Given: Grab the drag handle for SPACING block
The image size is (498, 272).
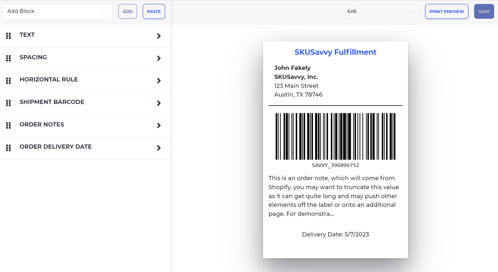Looking at the screenshot, I should coord(8,58).
